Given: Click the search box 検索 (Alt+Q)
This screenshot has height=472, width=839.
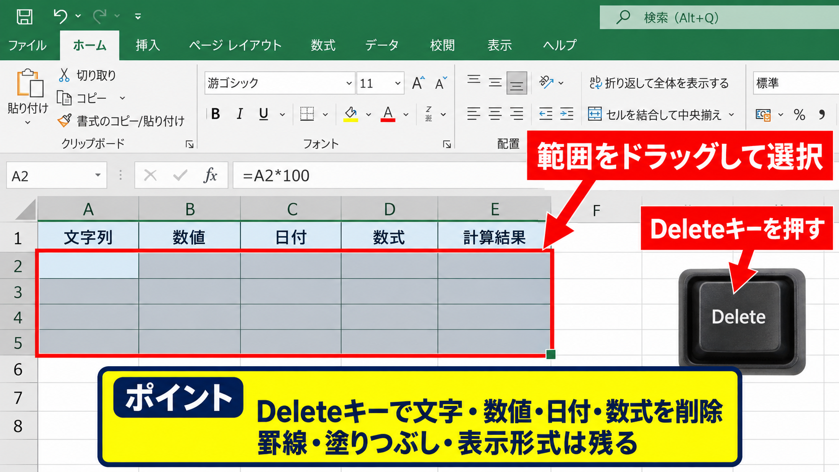Looking at the screenshot, I should point(719,18).
